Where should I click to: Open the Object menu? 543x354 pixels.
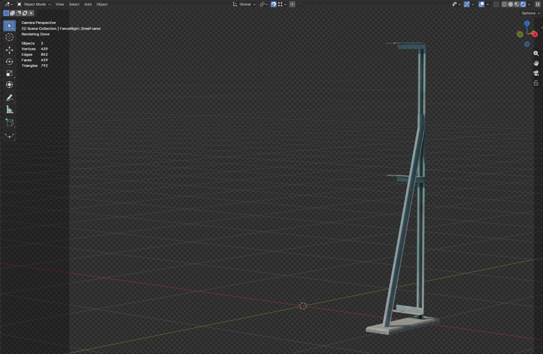(x=102, y=4)
